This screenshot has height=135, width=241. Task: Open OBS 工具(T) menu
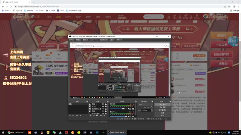coord(112,40)
